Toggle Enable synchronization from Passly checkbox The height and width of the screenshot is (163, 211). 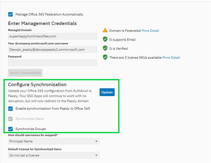point(11,108)
